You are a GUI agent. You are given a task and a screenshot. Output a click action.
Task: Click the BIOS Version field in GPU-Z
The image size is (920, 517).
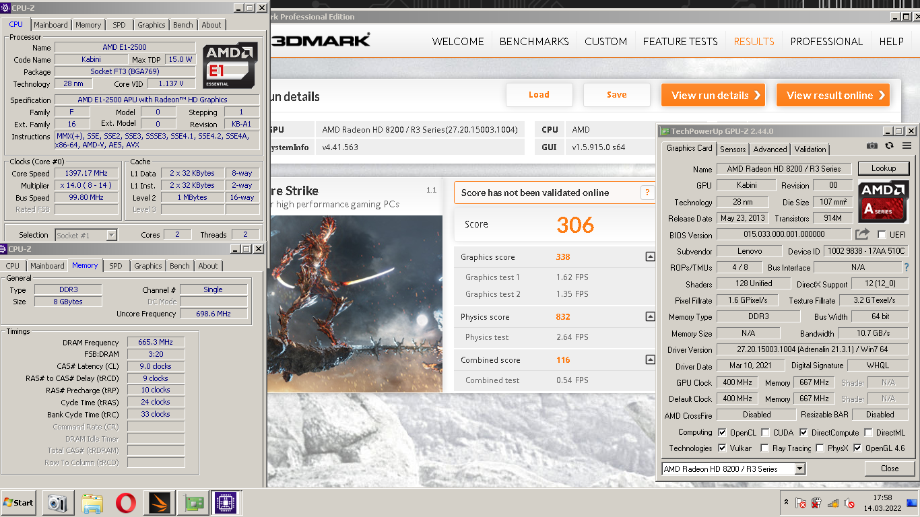click(x=784, y=234)
